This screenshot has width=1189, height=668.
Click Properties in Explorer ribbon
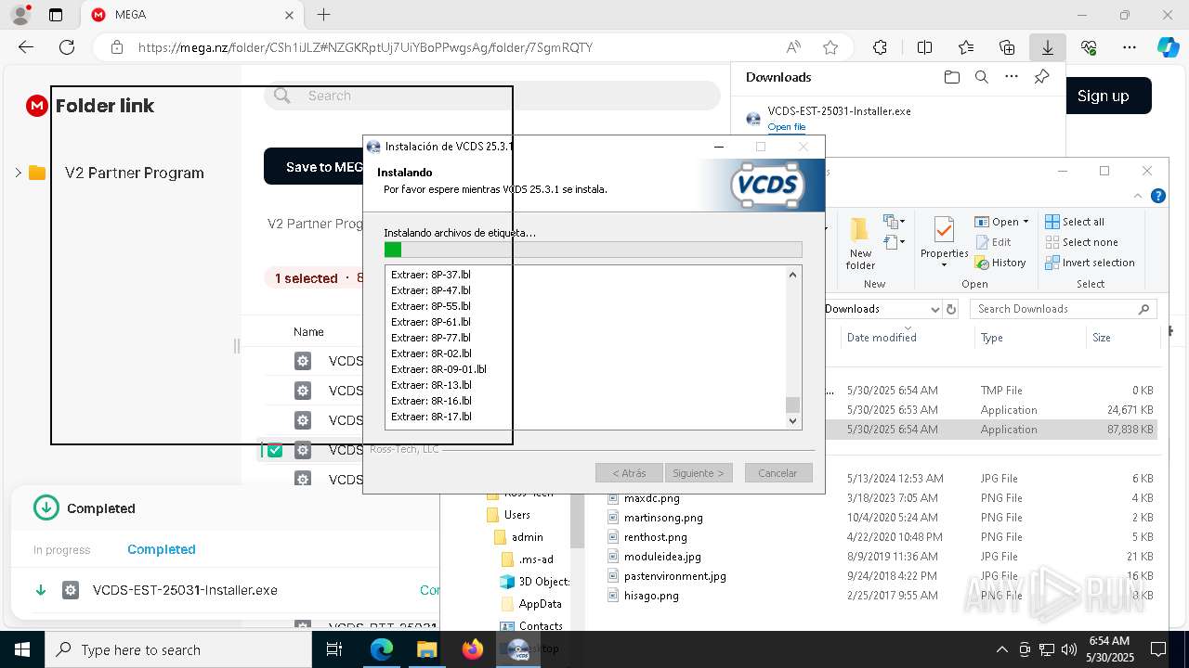point(944,243)
